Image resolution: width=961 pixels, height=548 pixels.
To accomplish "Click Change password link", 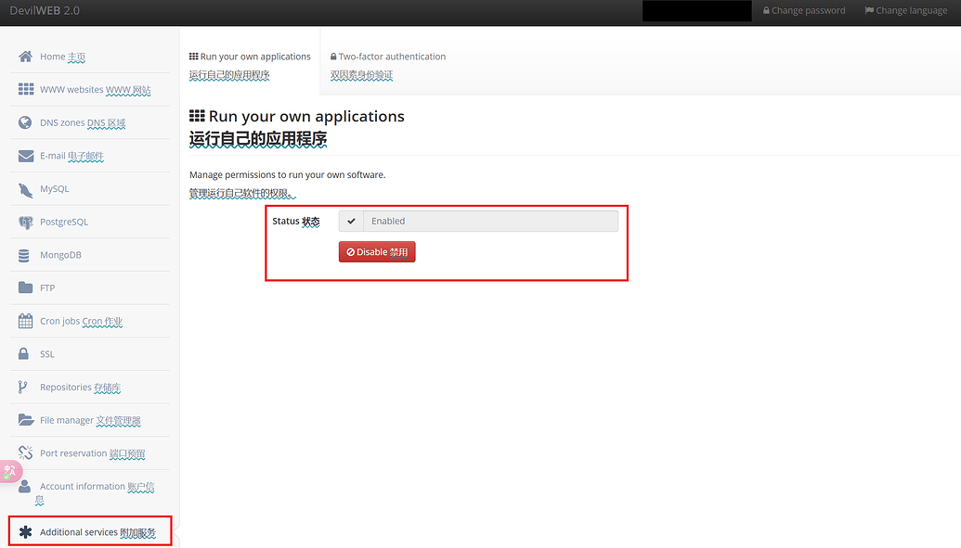I will (804, 10).
